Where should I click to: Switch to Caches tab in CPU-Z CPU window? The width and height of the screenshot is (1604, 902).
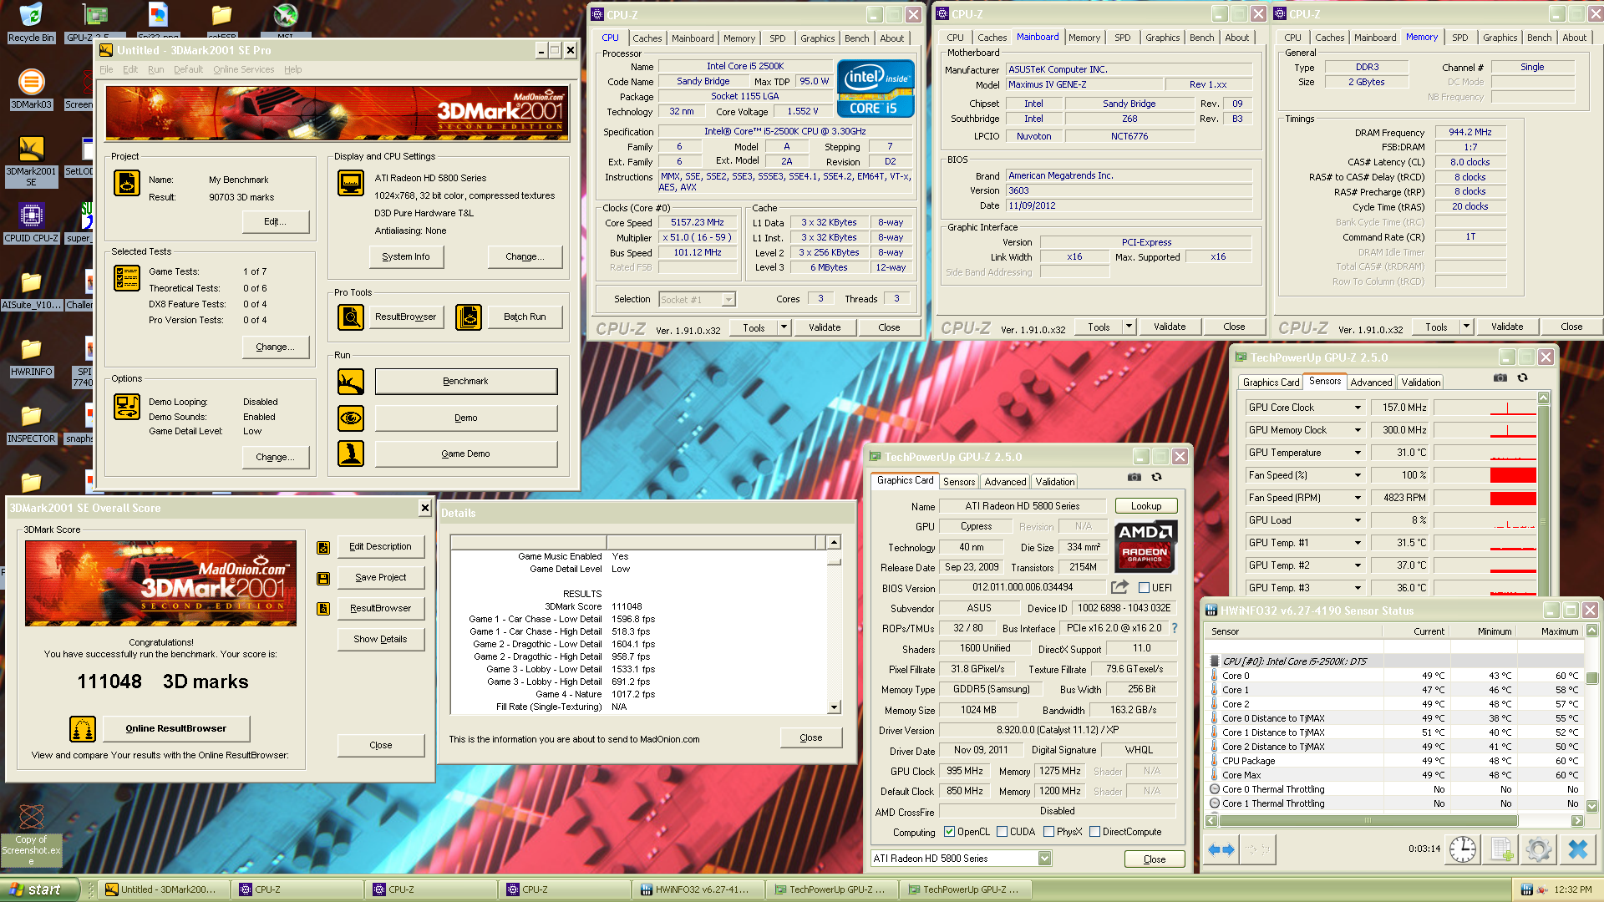click(x=647, y=38)
